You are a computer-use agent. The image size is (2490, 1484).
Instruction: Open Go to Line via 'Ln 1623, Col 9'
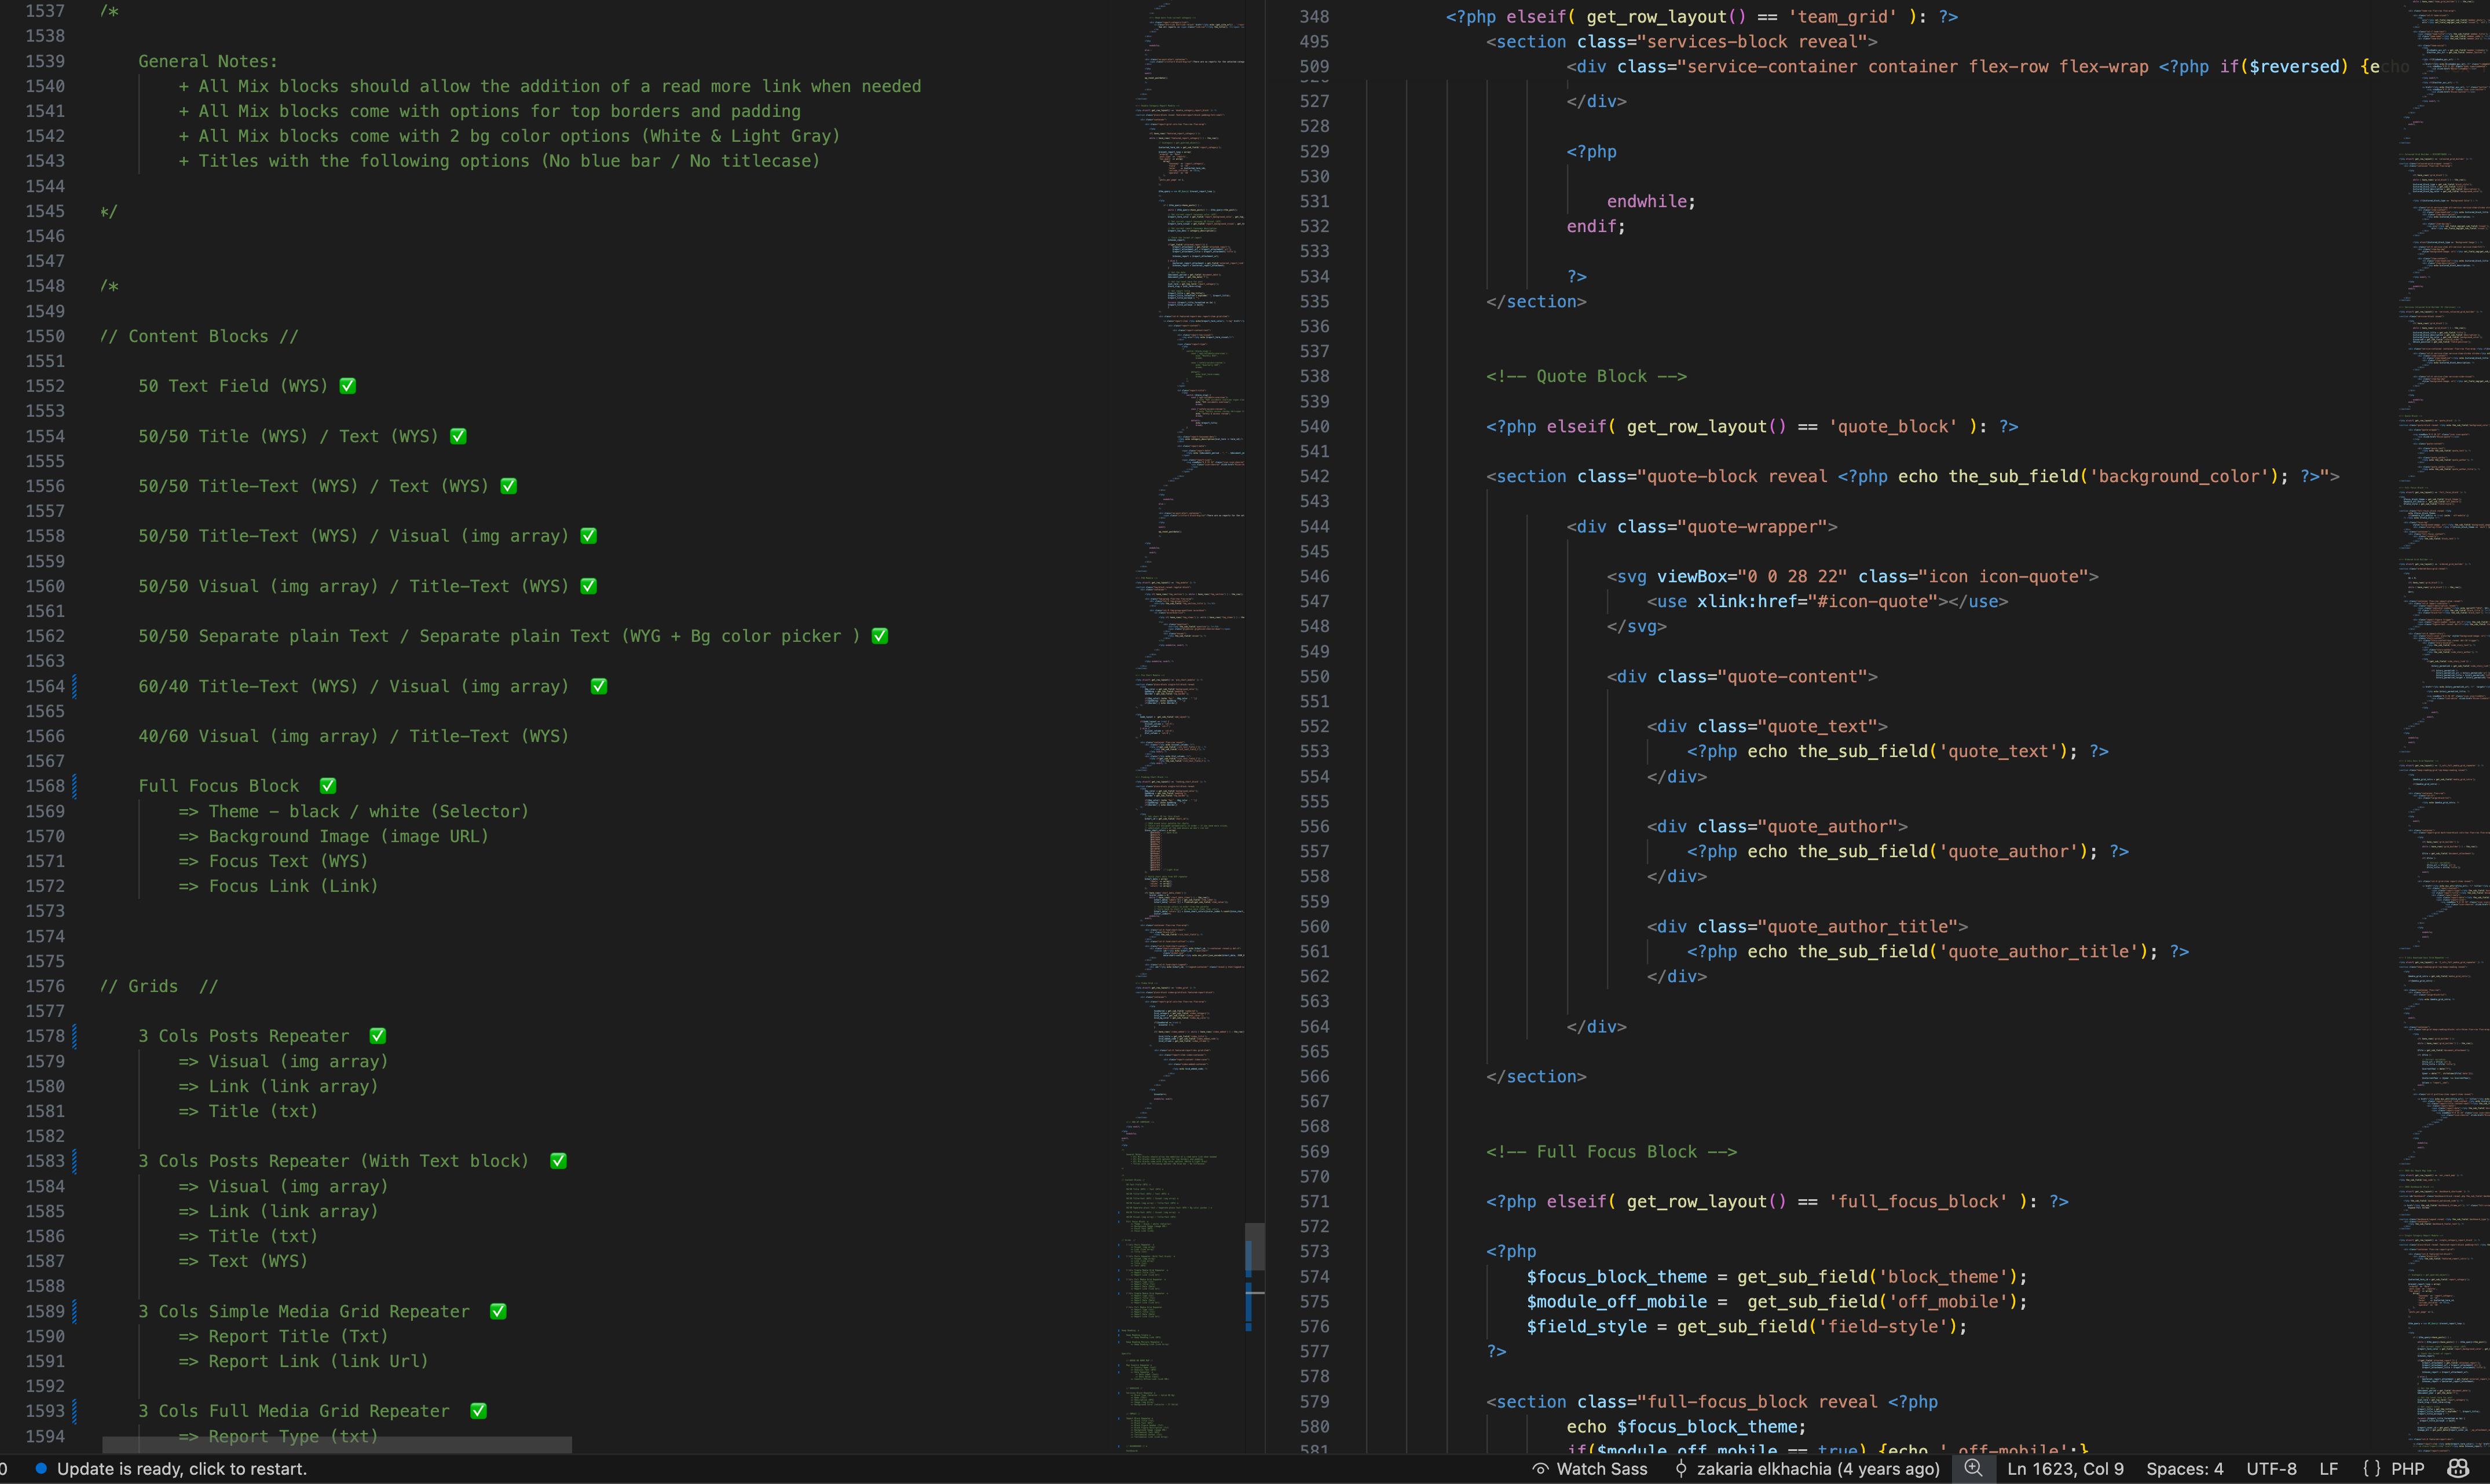click(x=2065, y=1469)
